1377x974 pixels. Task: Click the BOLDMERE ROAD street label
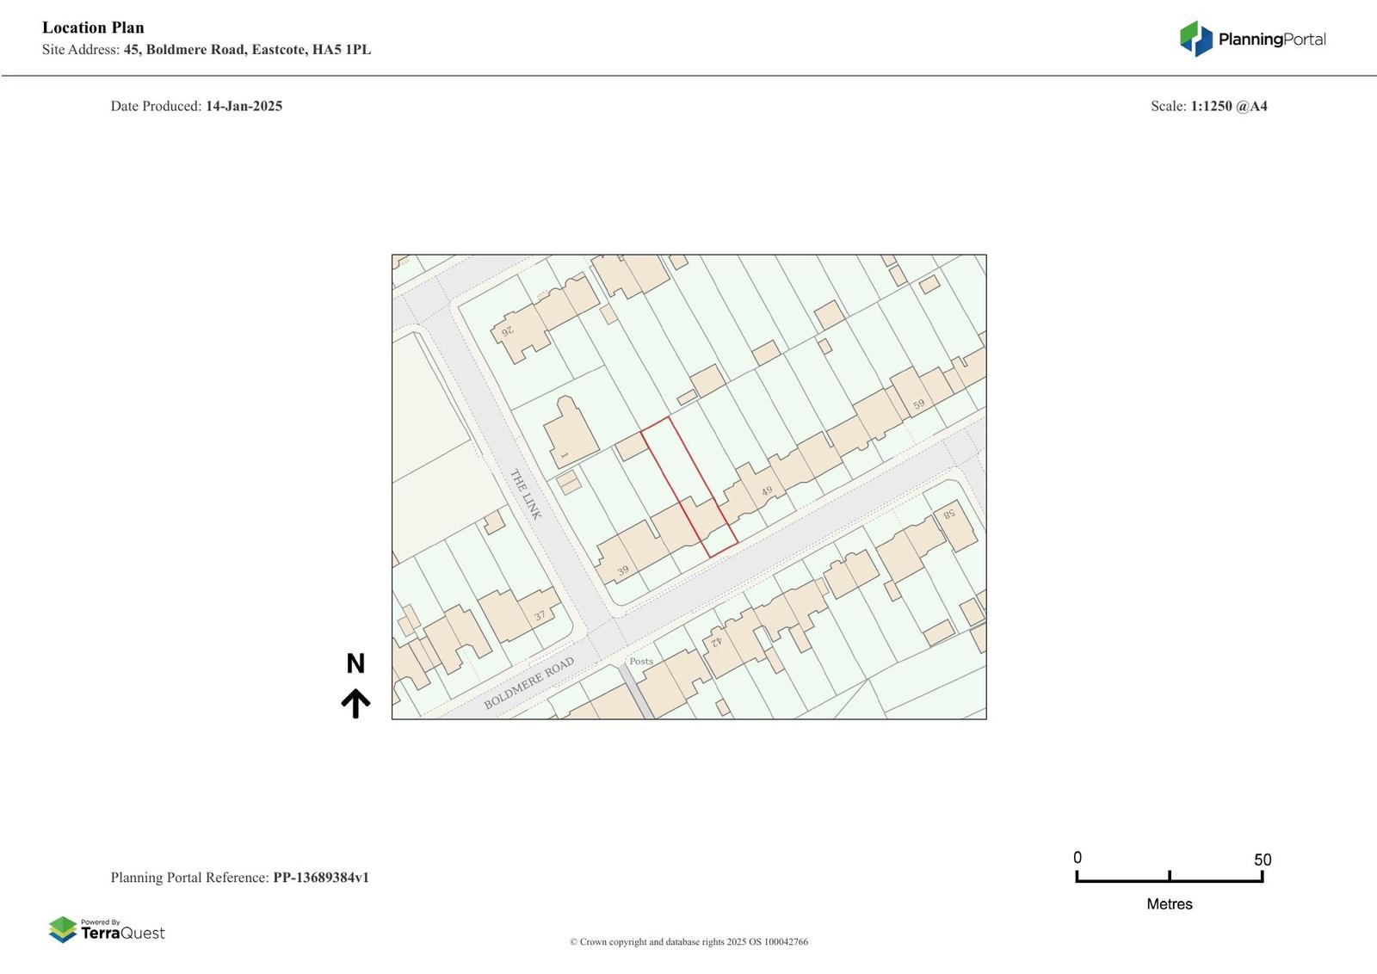[528, 684]
